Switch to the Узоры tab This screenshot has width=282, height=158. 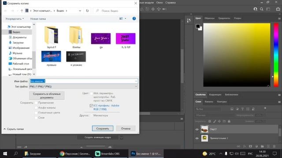pyautogui.click(x=237, y=18)
